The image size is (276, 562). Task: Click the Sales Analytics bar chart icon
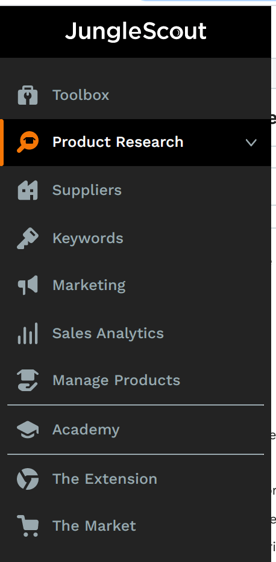point(28,333)
